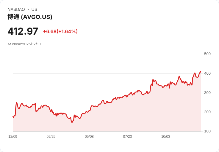This screenshot has width=219, height=152.
Task: Select the 100 y-axis price label
Action: (207, 131)
